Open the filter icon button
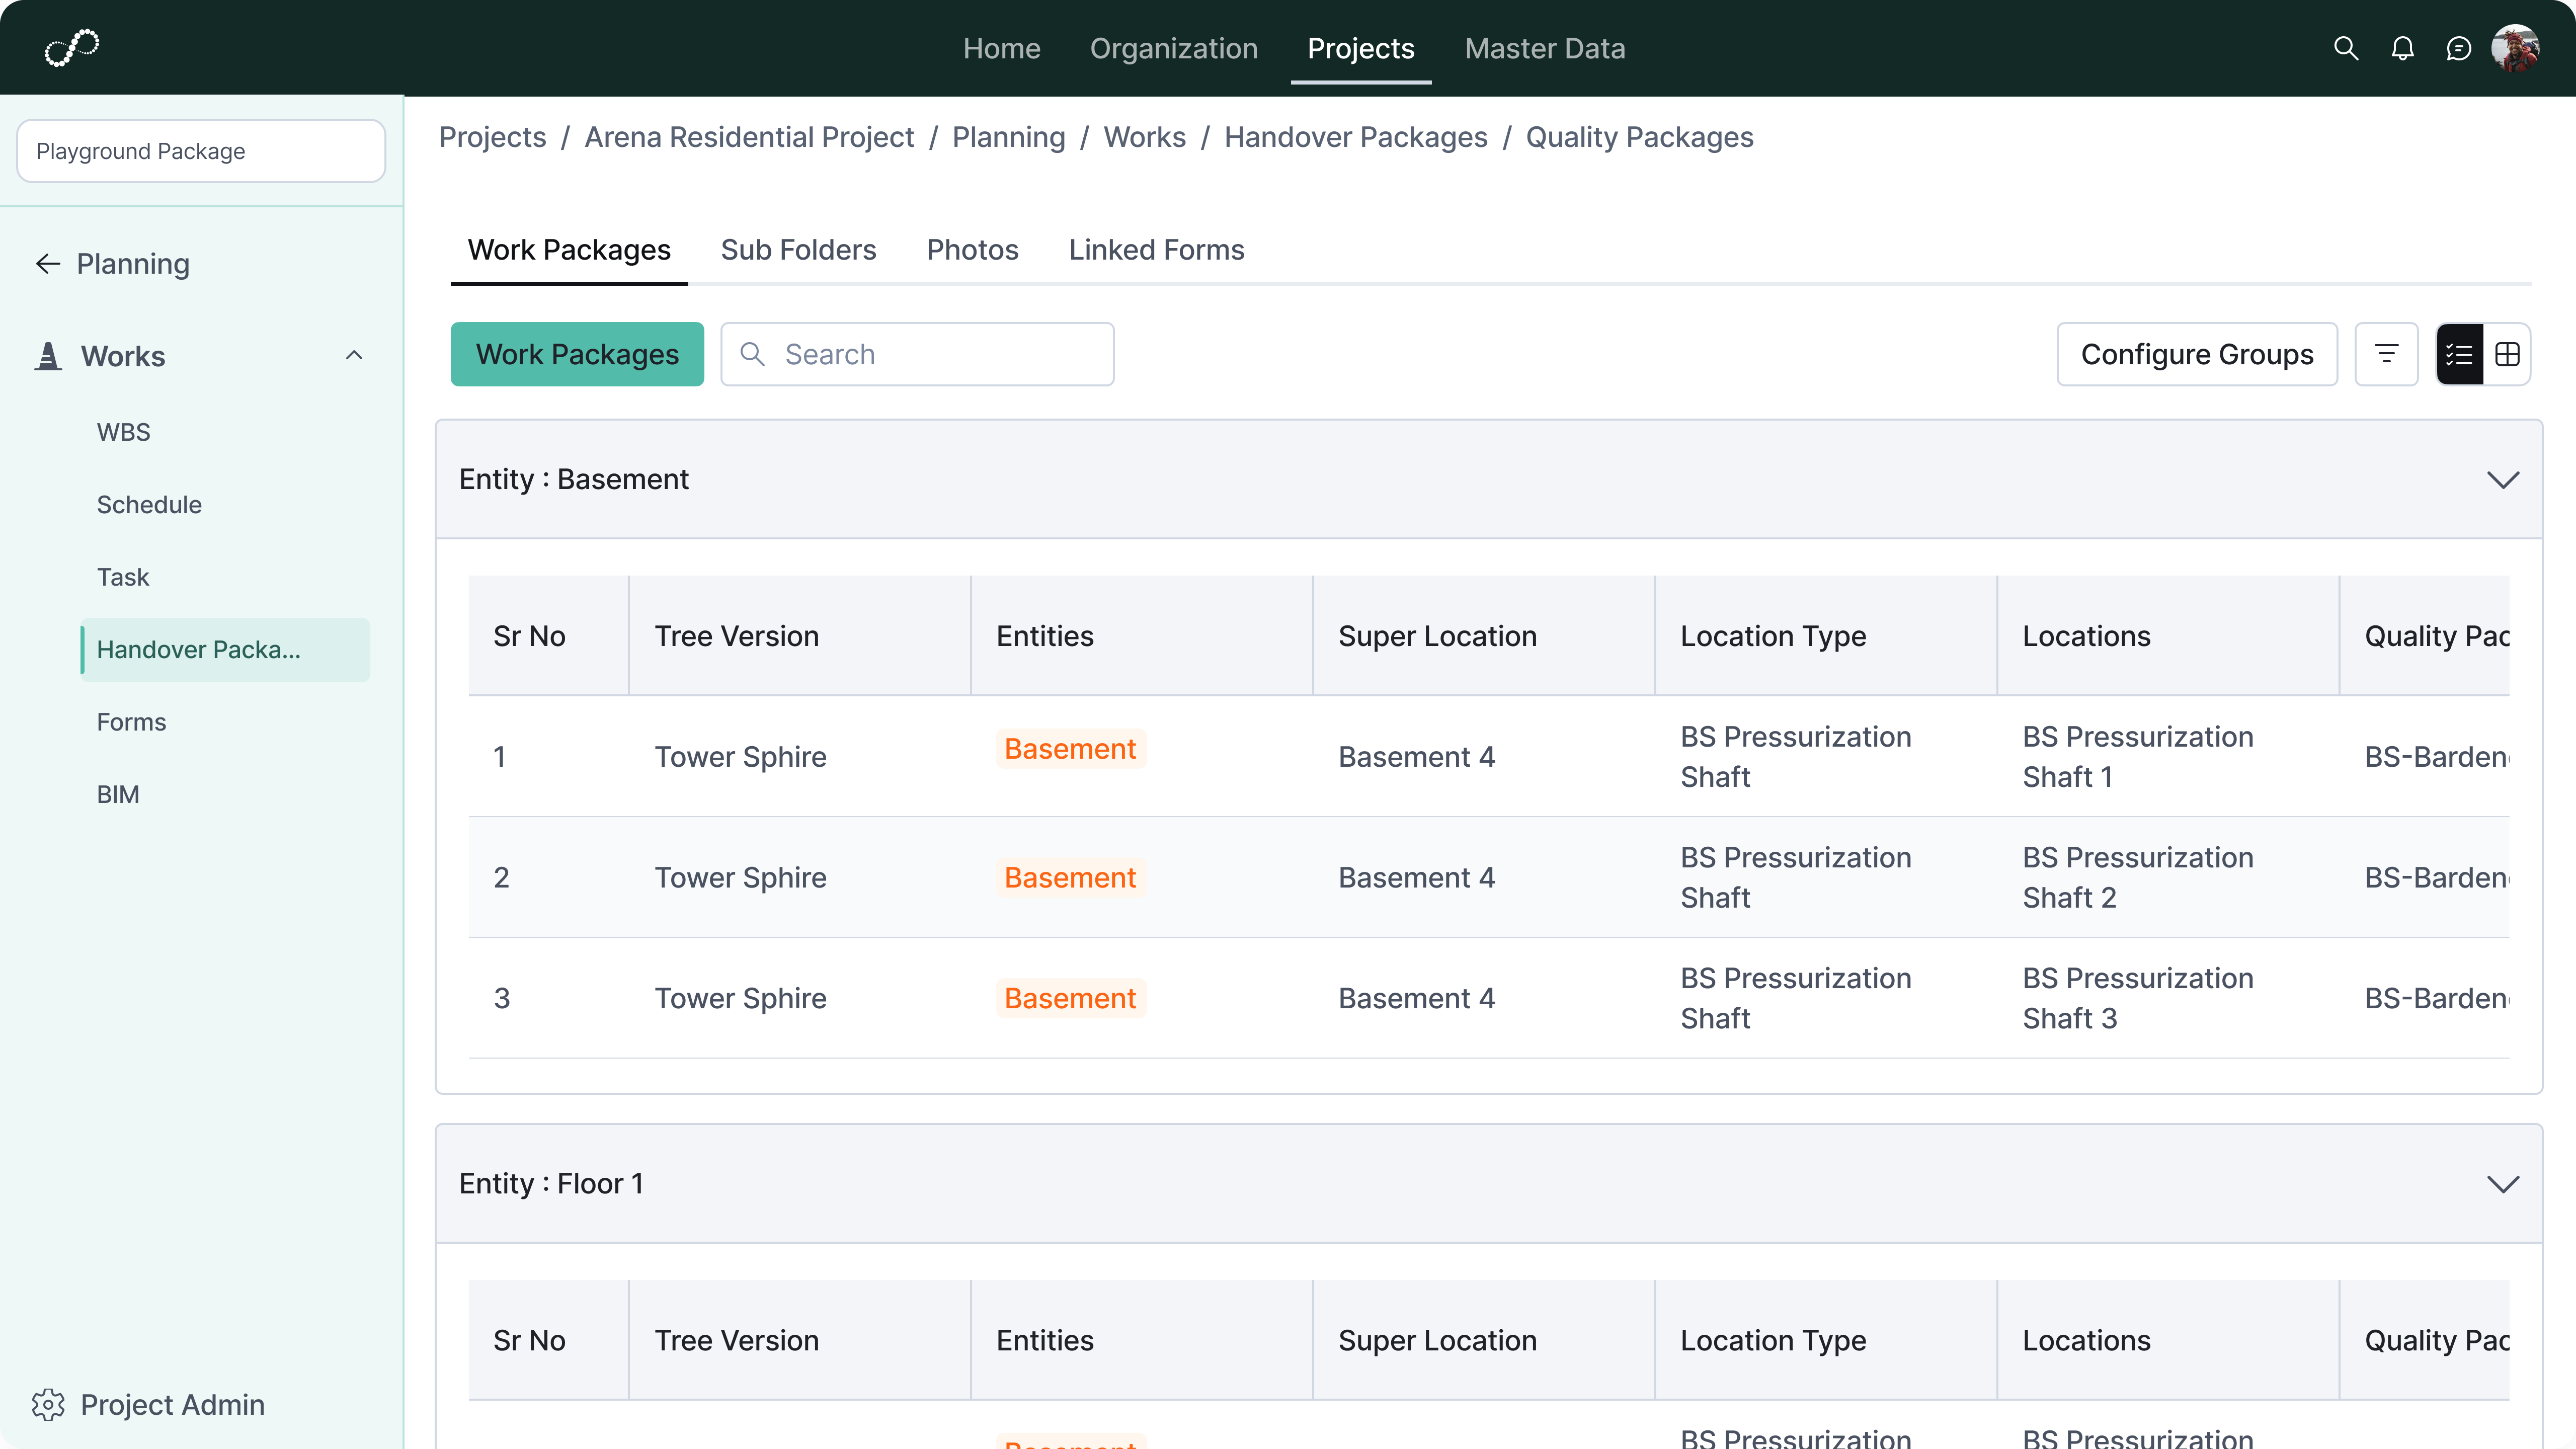Screen dimensions: 2576x1449 pyautogui.click(x=2386, y=354)
